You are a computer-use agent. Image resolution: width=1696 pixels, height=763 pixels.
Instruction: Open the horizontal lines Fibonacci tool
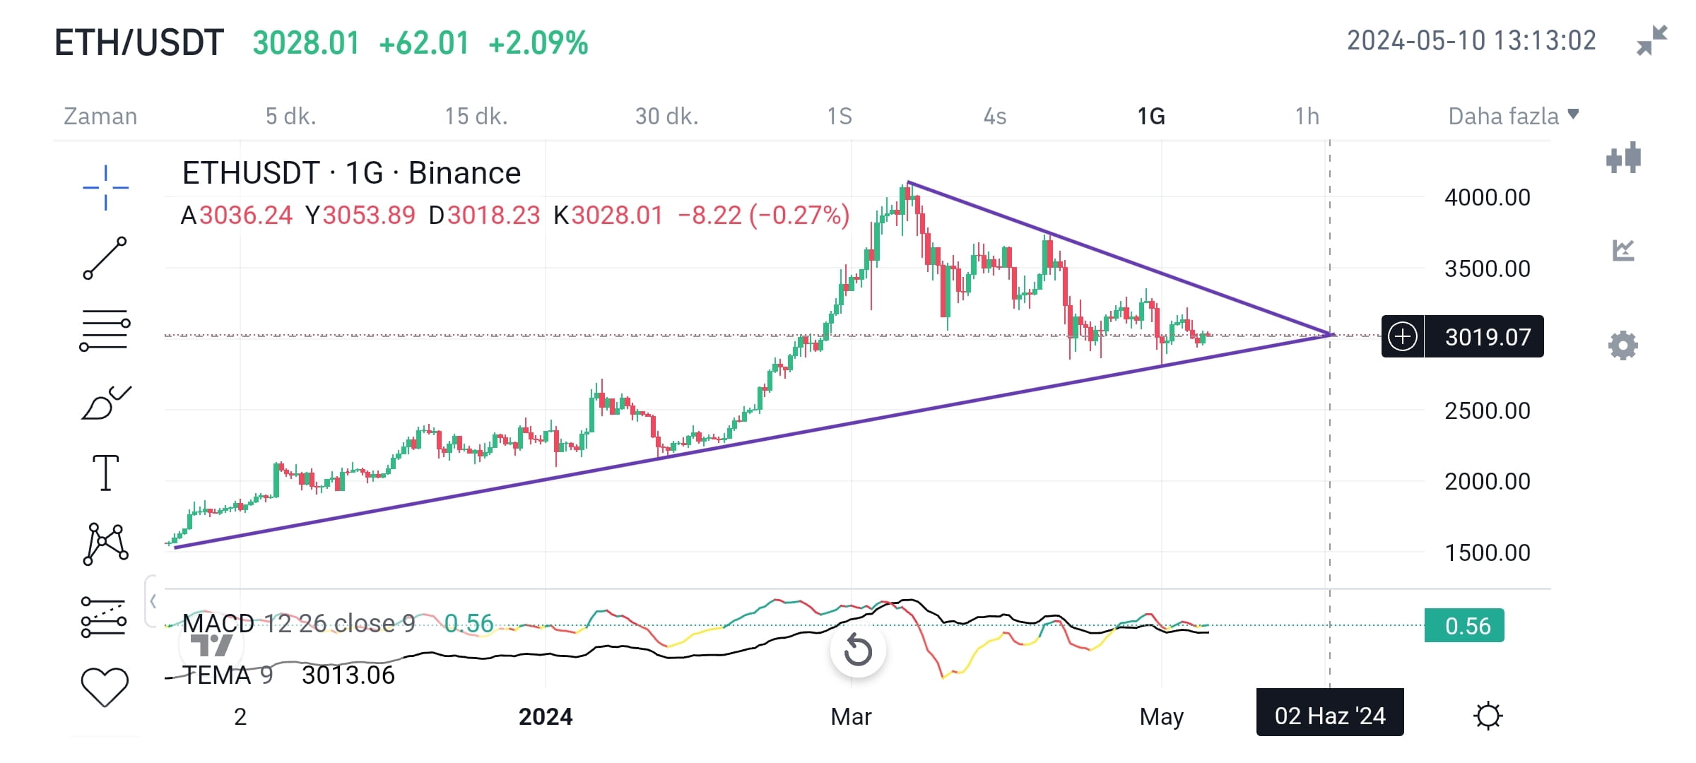[105, 330]
